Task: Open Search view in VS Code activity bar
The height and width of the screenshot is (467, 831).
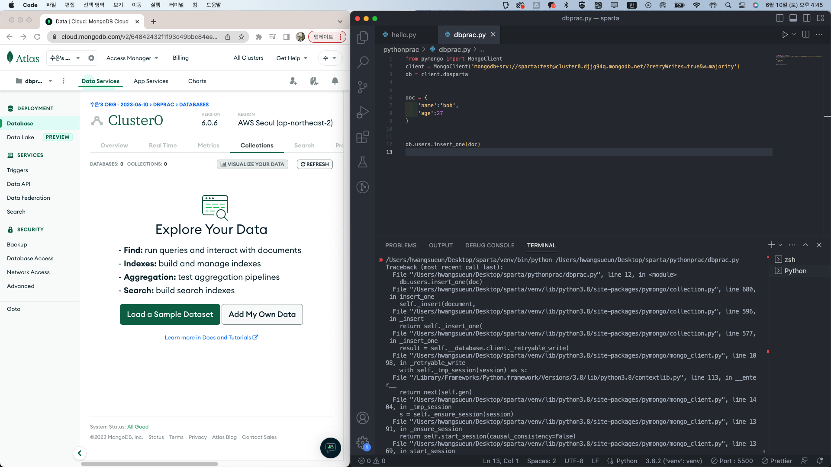Action: click(x=363, y=62)
